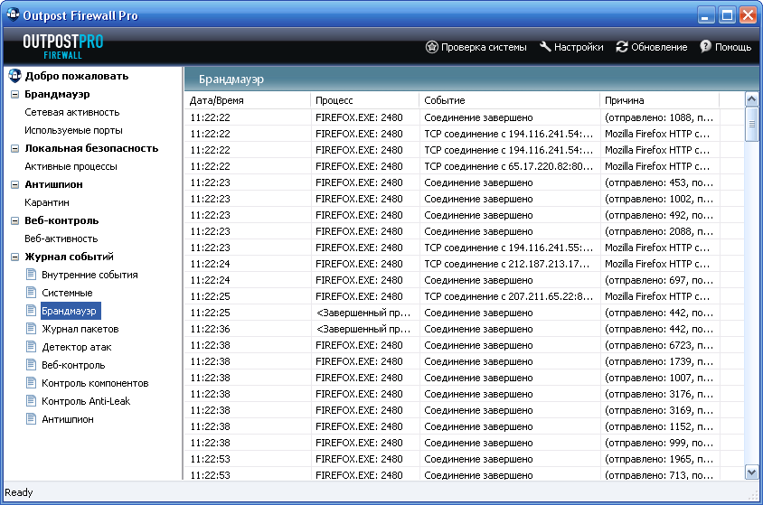Click document icon next to Антишпион log
Viewport: 763px width, 505px height.
(31, 418)
